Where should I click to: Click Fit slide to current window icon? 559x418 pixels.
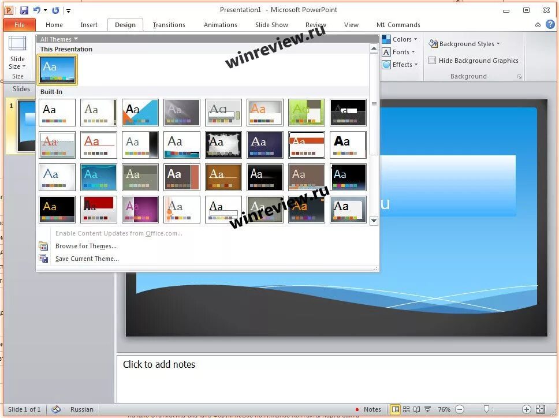(x=540, y=409)
